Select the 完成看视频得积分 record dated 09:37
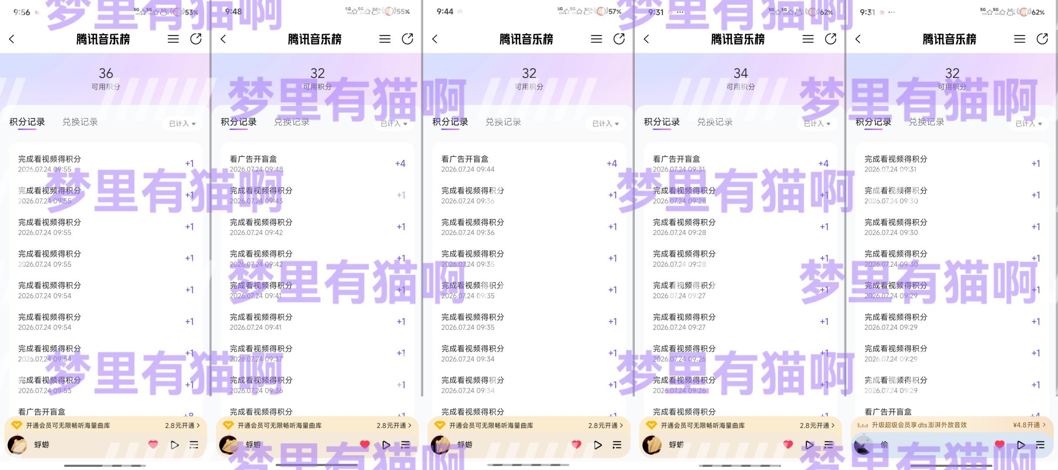The width and height of the screenshot is (1058, 470). [317, 353]
